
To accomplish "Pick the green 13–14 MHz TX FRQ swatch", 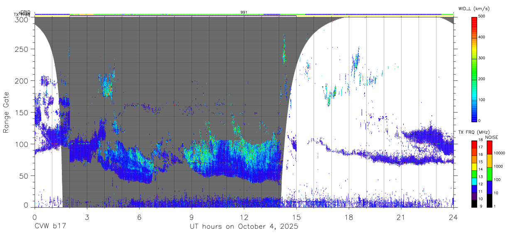I will click(x=474, y=174).
